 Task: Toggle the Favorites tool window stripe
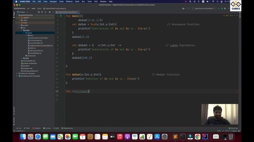click(x=14, y=121)
